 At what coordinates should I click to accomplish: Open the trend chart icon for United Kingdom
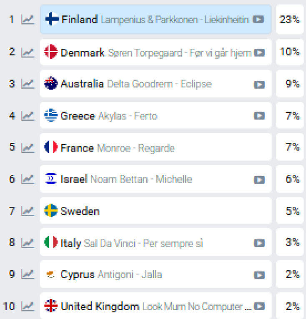(28, 307)
